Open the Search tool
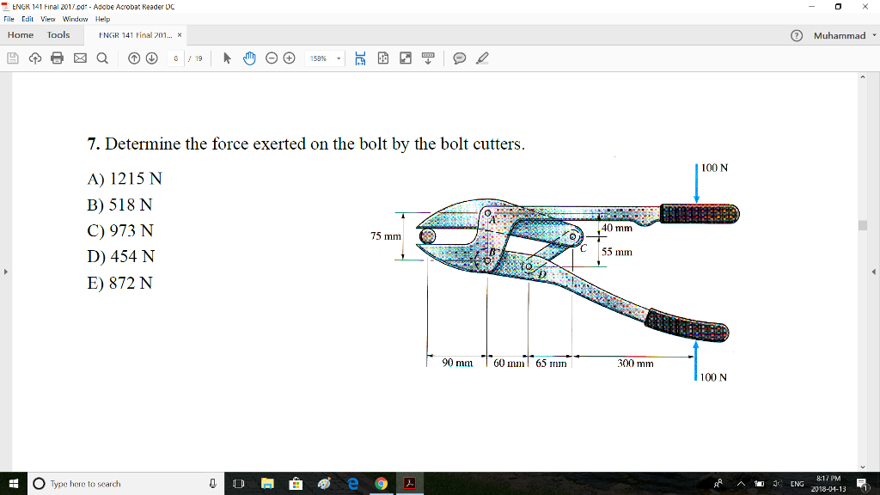This screenshot has height=495, width=880. [x=101, y=58]
